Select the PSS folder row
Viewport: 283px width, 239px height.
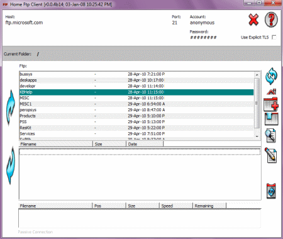136,122
